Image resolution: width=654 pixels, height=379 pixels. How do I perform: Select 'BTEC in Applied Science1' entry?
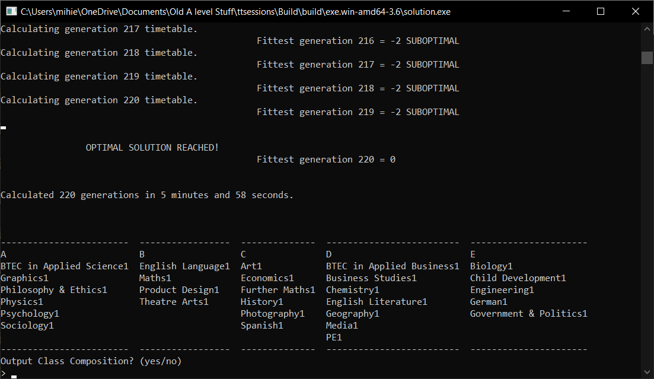pos(64,266)
